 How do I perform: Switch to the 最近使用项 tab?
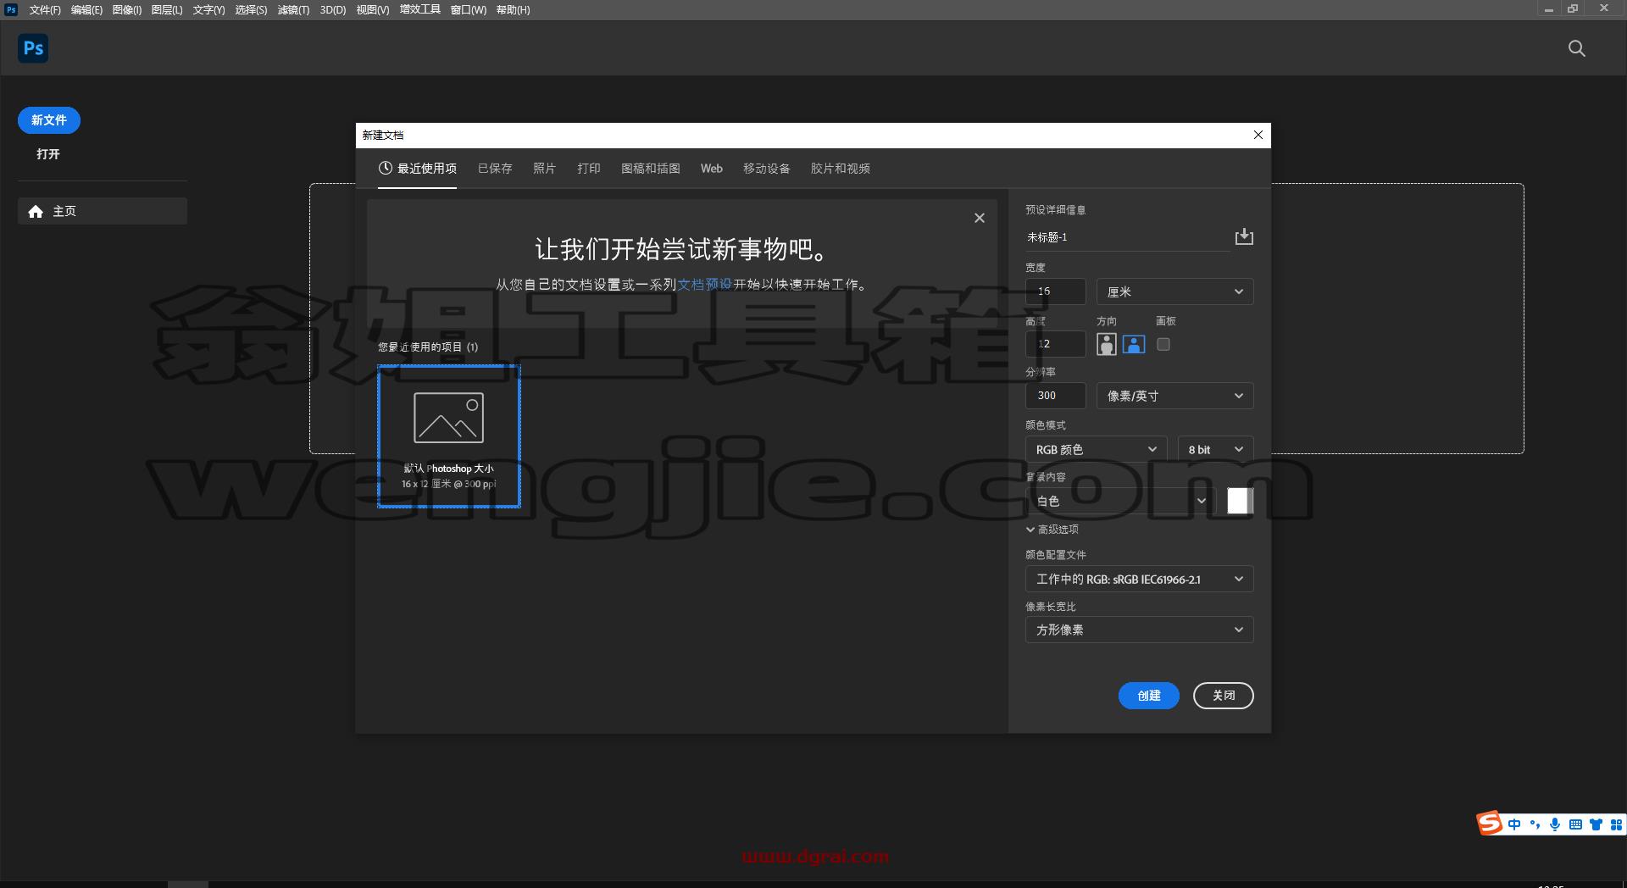point(418,169)
